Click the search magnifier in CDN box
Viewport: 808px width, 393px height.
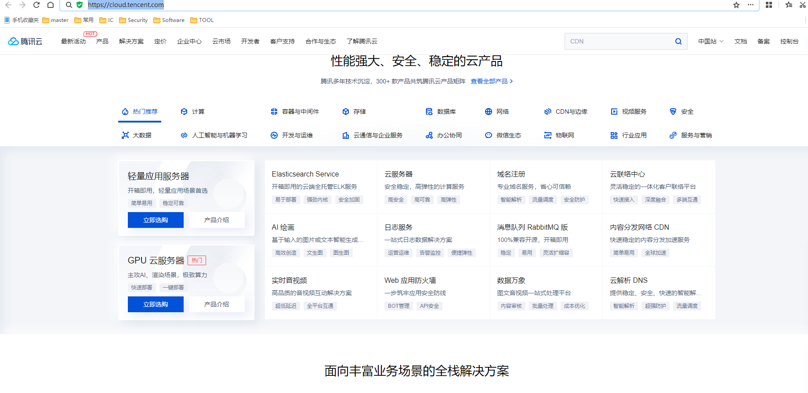(678, 41)
